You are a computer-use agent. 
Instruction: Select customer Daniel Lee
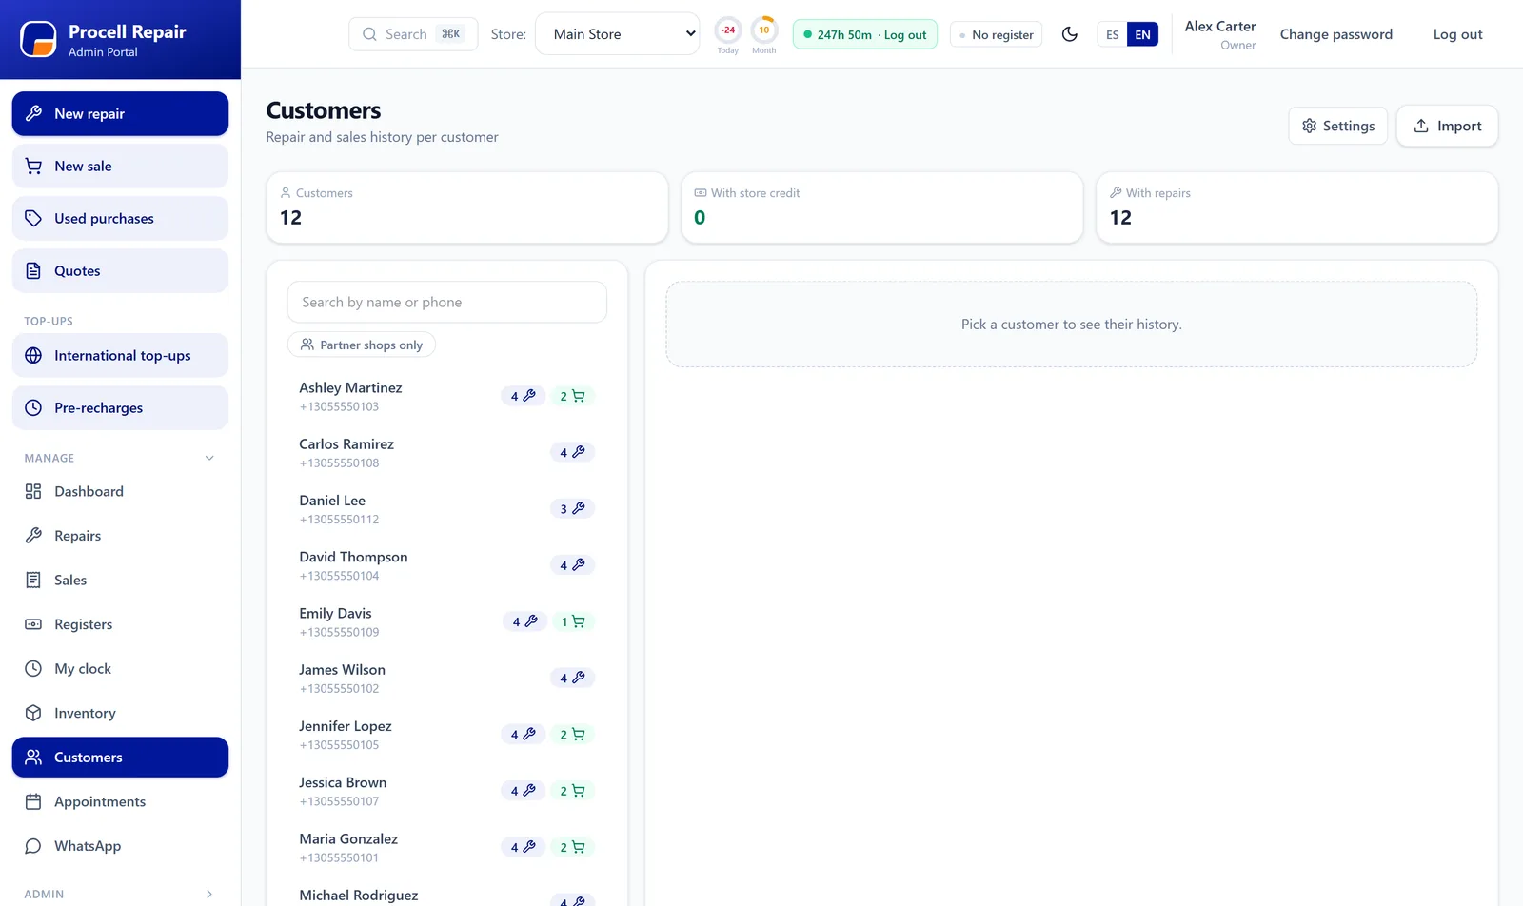tap(446, 509)
